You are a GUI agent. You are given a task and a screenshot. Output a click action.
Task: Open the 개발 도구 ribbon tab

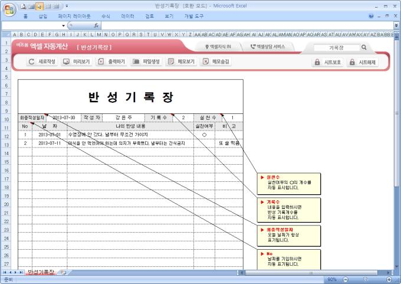click(x=194, y=17)
